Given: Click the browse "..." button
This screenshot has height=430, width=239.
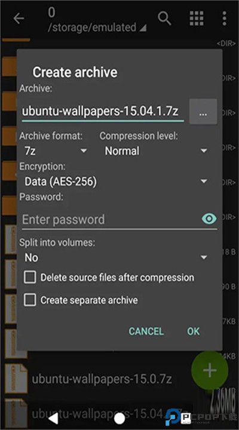Looking at the screenshot, I should (x=203, y=112).
